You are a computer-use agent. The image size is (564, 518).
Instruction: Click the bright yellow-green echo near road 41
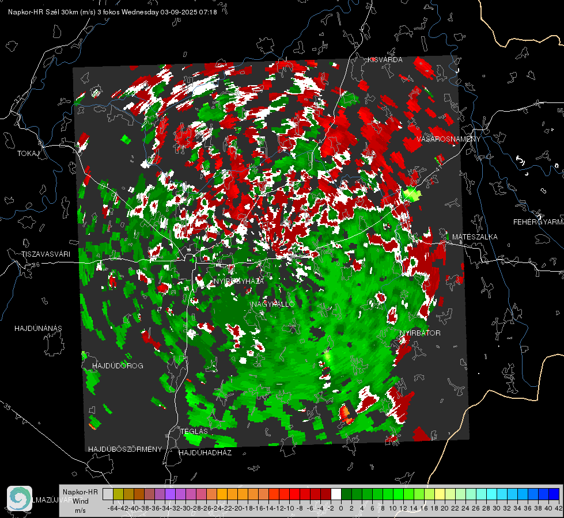point(411,194)
